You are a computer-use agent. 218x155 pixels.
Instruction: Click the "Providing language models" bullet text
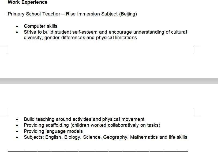point(53,131)
